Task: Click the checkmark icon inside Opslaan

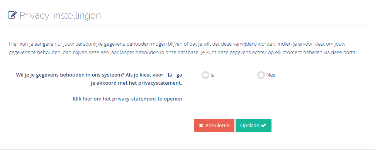Action: (263, 125)
